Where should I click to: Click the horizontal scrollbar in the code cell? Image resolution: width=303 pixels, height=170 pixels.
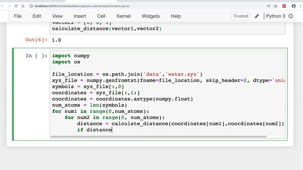pyautogui.click(x=159, y=136)
